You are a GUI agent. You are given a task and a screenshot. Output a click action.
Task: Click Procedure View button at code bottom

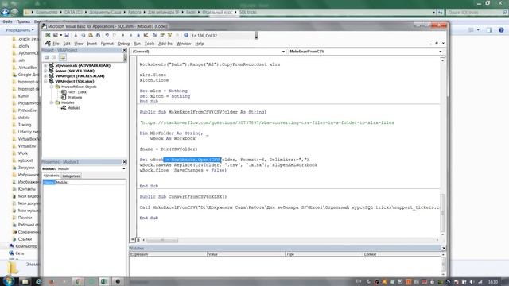pyautogui.click(x=133, y=240)
